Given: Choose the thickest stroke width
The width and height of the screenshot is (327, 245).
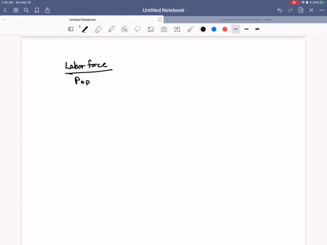Looking at the screenshot, I should 258,29.
